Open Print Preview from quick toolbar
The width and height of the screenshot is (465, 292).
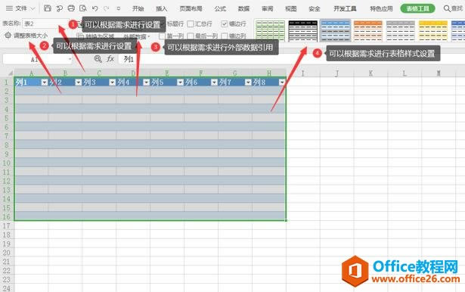point(83,8)
